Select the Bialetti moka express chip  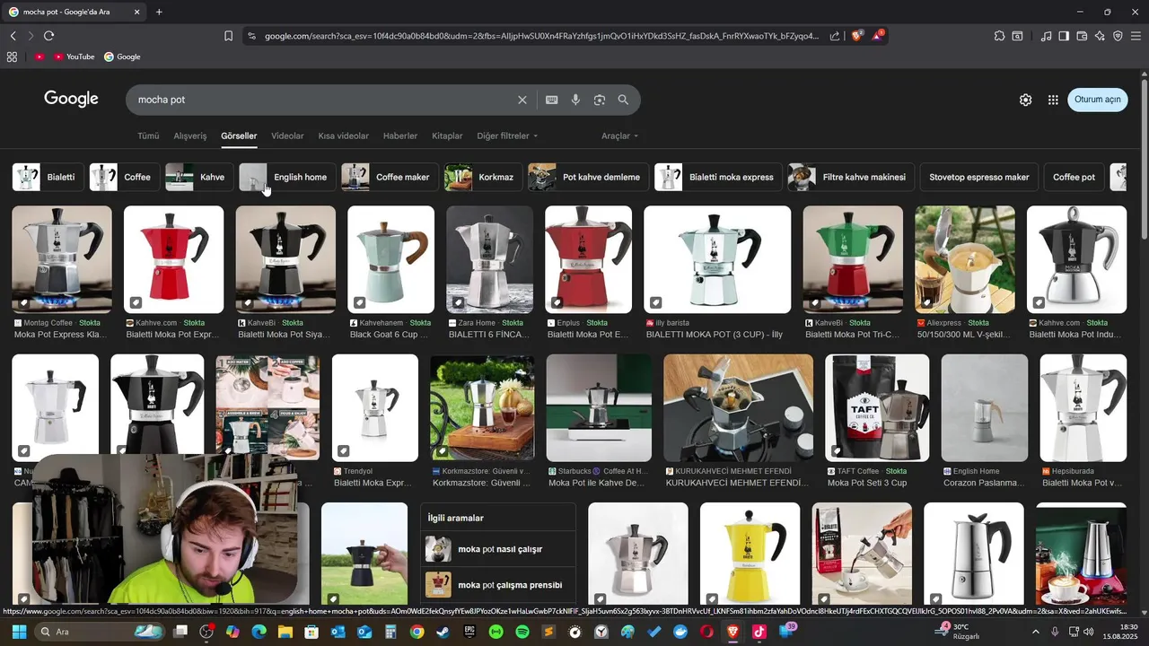719,177
